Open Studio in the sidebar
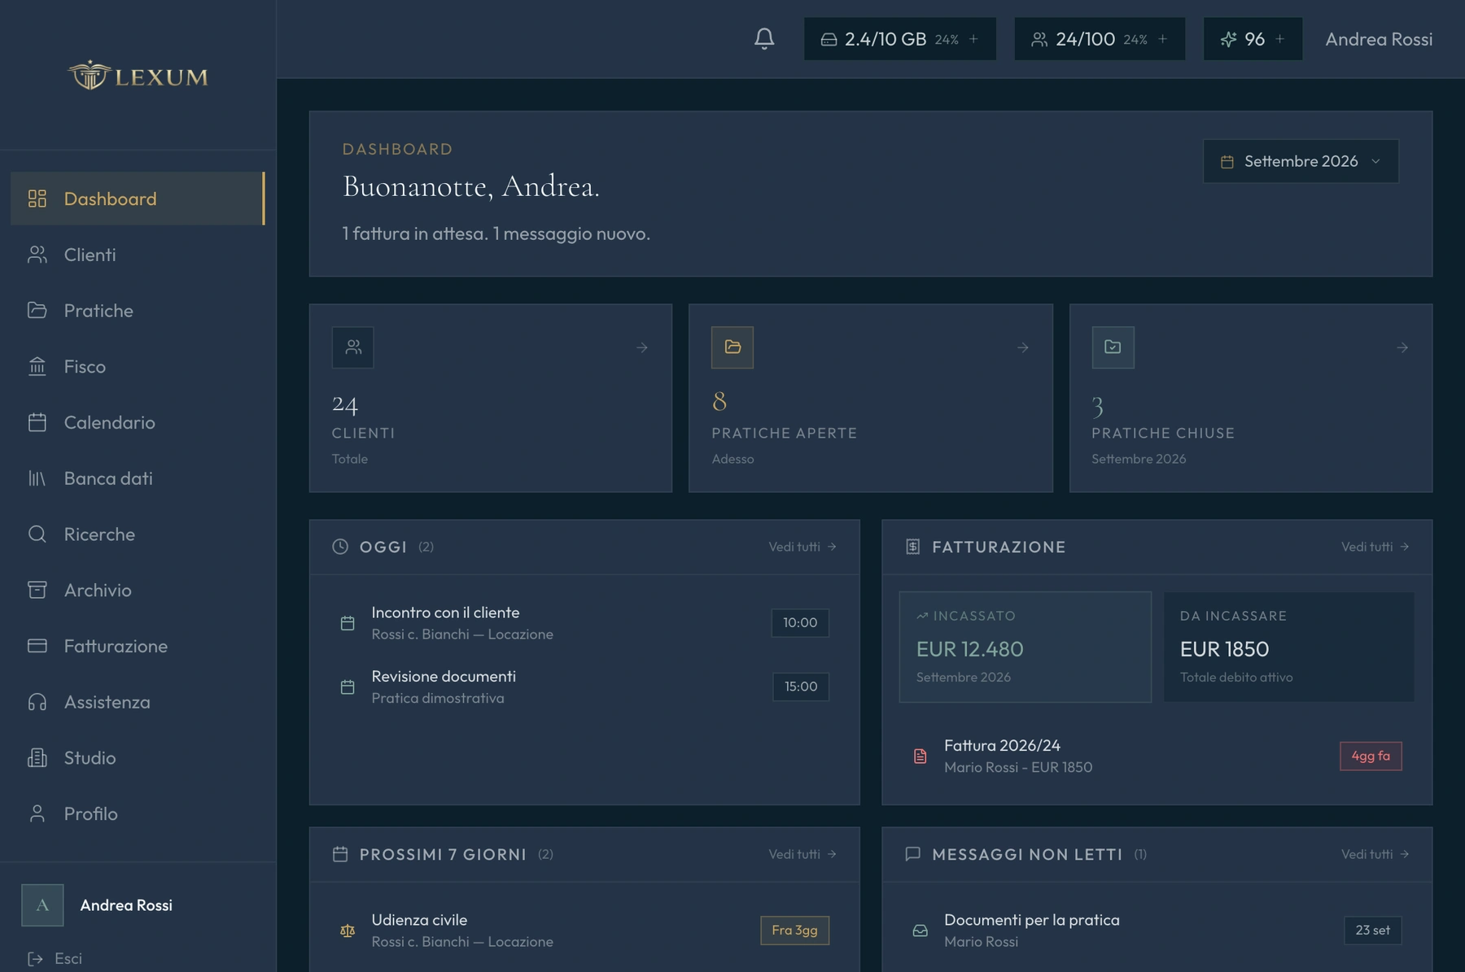Viewport: 1465px width, 972px height. (x=138, y=758)
